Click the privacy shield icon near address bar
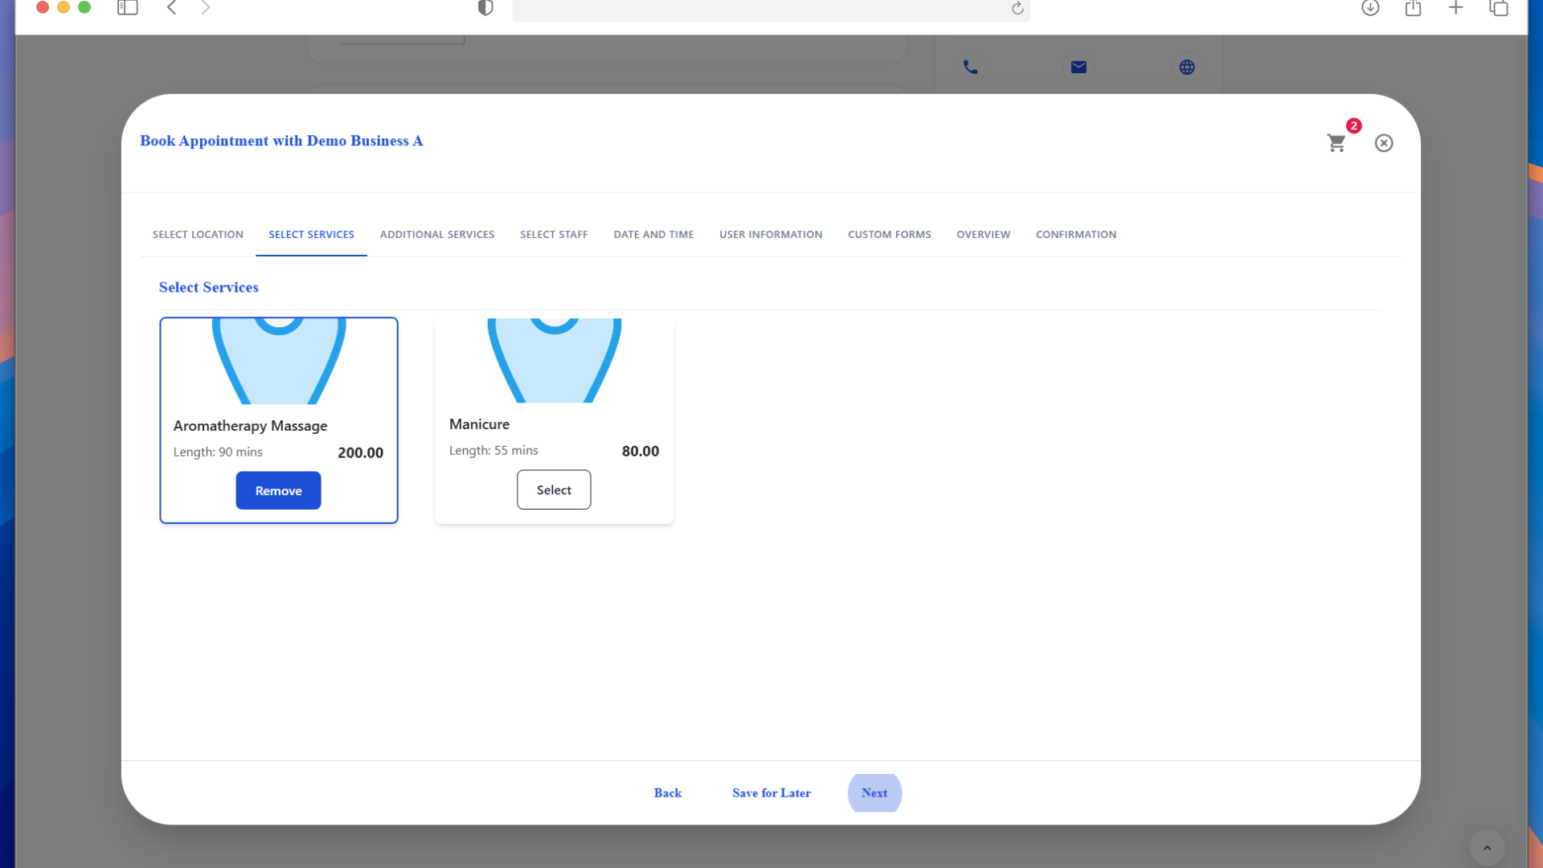This screenshot has width=1543, height=868. [485, 8]
